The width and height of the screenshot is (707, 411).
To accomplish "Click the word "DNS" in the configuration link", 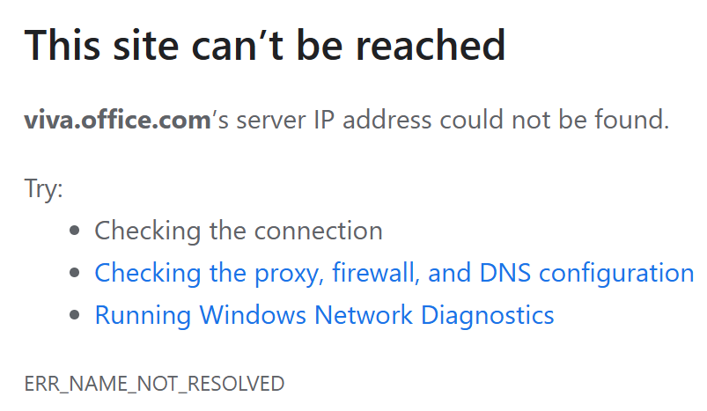I will coord(505,273).
